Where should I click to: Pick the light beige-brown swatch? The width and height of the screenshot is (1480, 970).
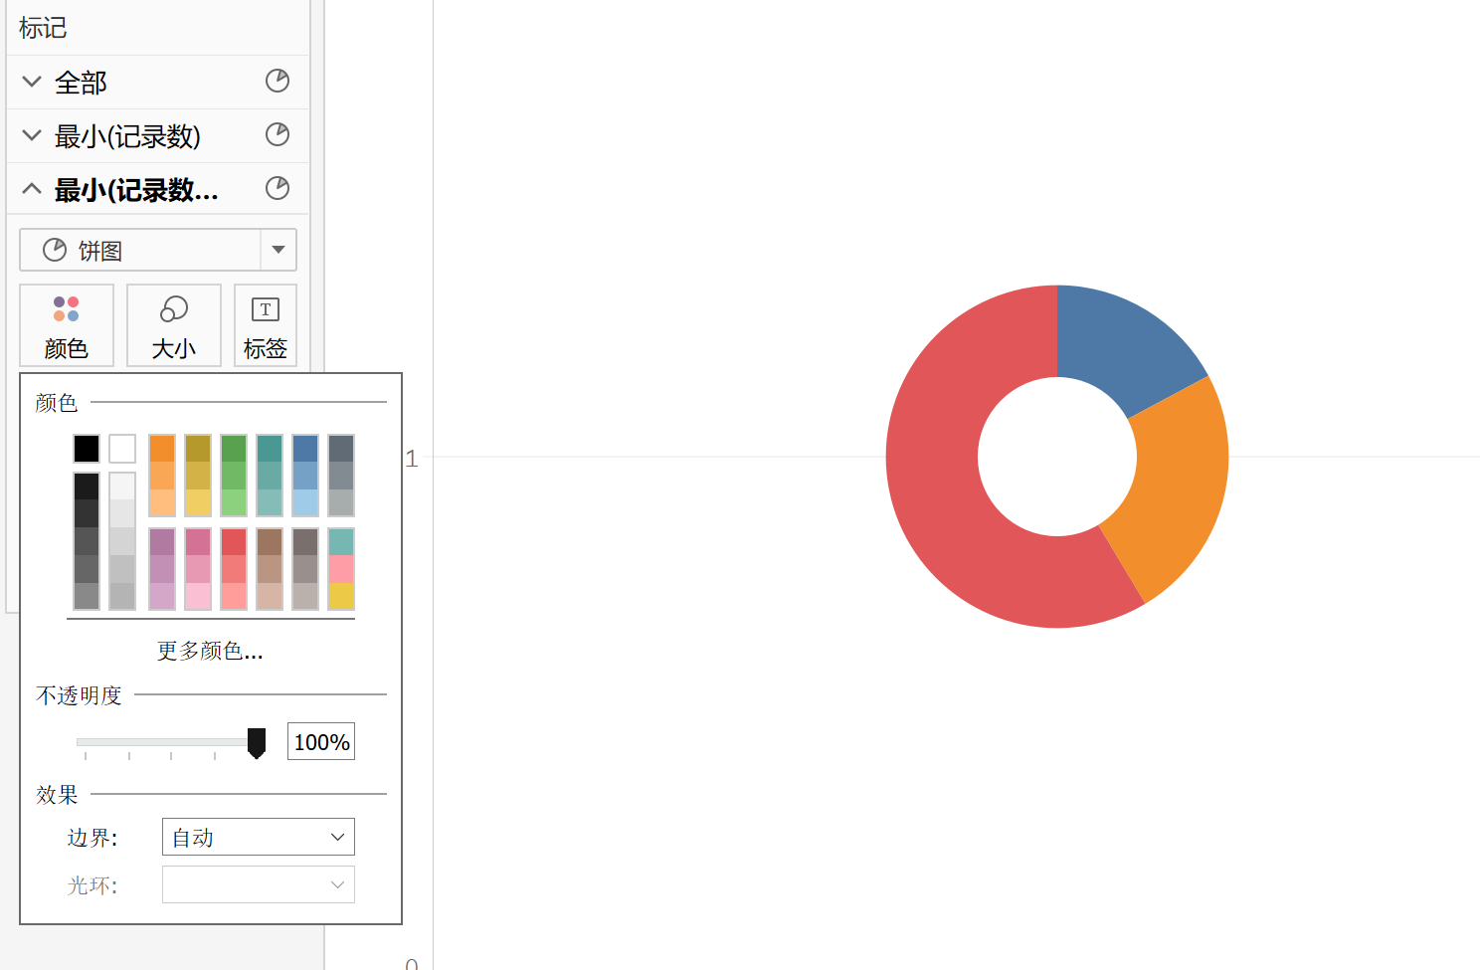coord(270,596)
